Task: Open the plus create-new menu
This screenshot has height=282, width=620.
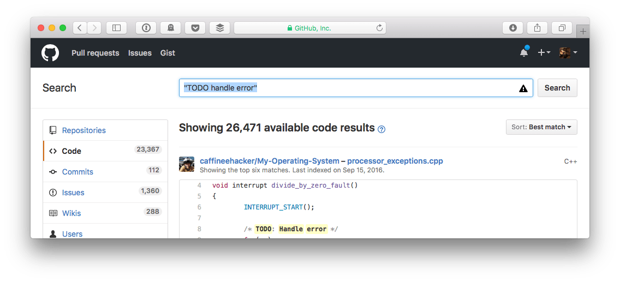Action: [544, 52]
